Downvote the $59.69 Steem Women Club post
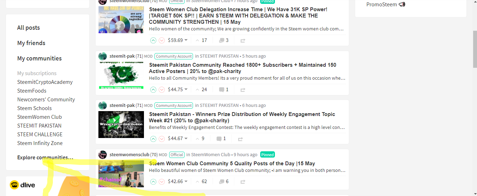 [x=162, y=40]
